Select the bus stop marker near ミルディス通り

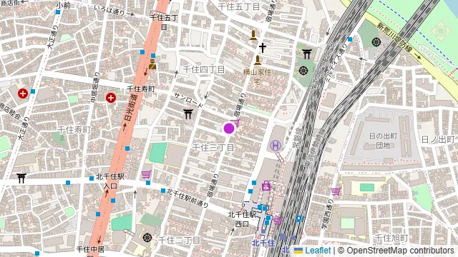click(x=350, y=39)
